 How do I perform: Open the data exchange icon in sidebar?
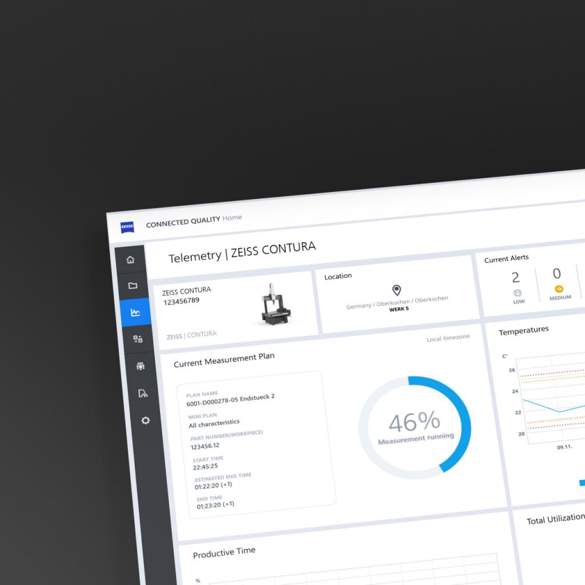tap(138, 339)
